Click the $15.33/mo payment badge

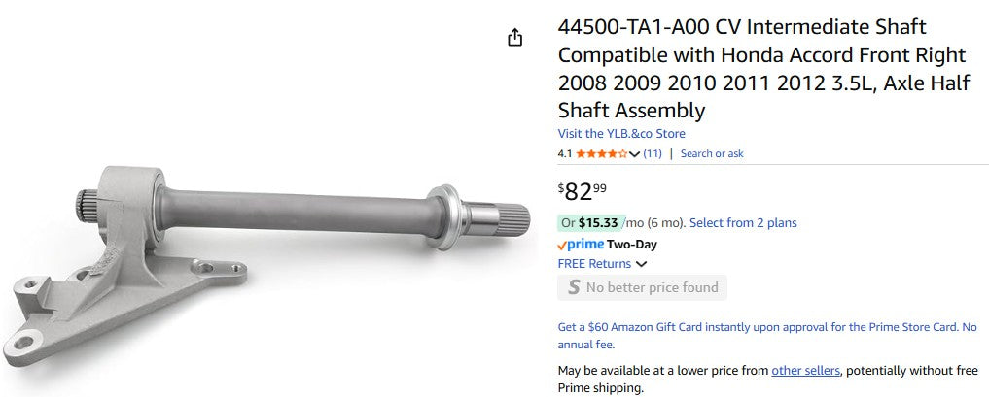point(603,223)
